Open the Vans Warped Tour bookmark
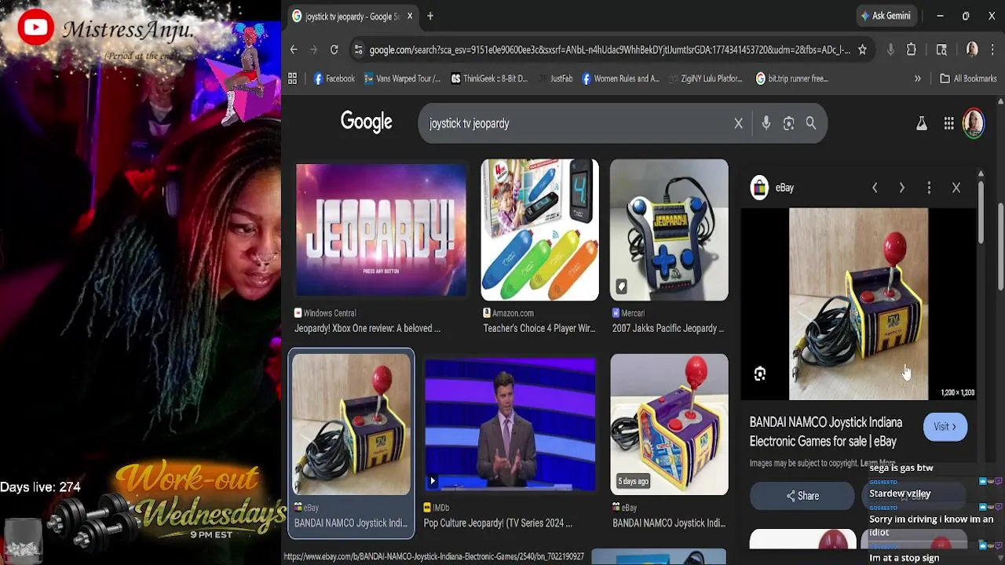This screenshot has width=1005, height=565. pos(402,78)
